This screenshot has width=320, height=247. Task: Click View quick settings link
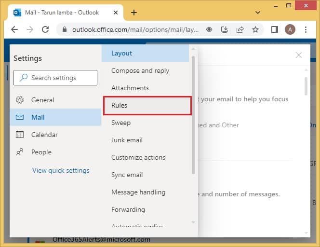point(61,170)
